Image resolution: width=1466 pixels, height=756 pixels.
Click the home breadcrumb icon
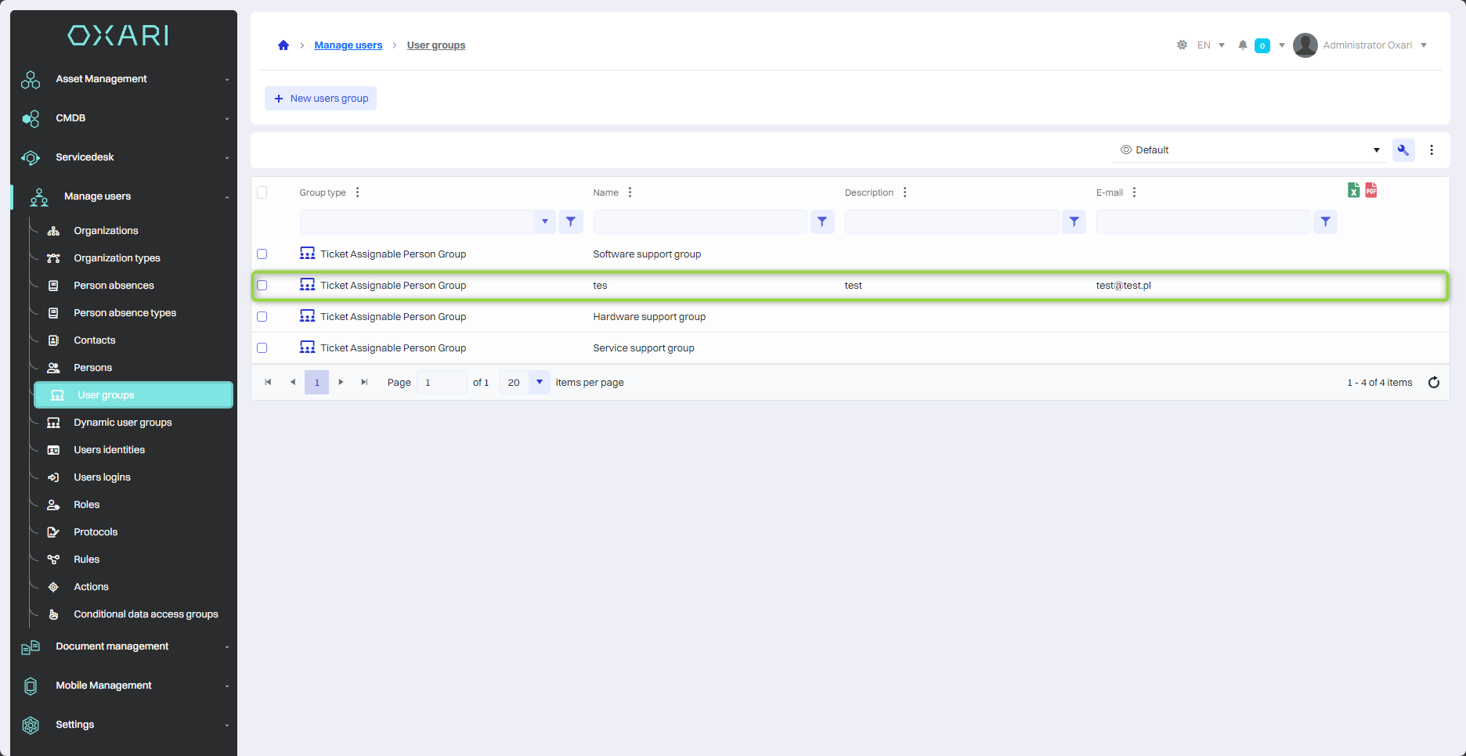click(x=283, y=45)
